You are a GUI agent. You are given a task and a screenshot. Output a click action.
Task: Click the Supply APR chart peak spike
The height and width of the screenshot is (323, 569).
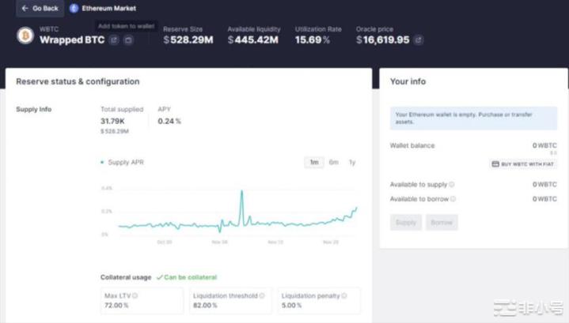click(x=241, y=192)
